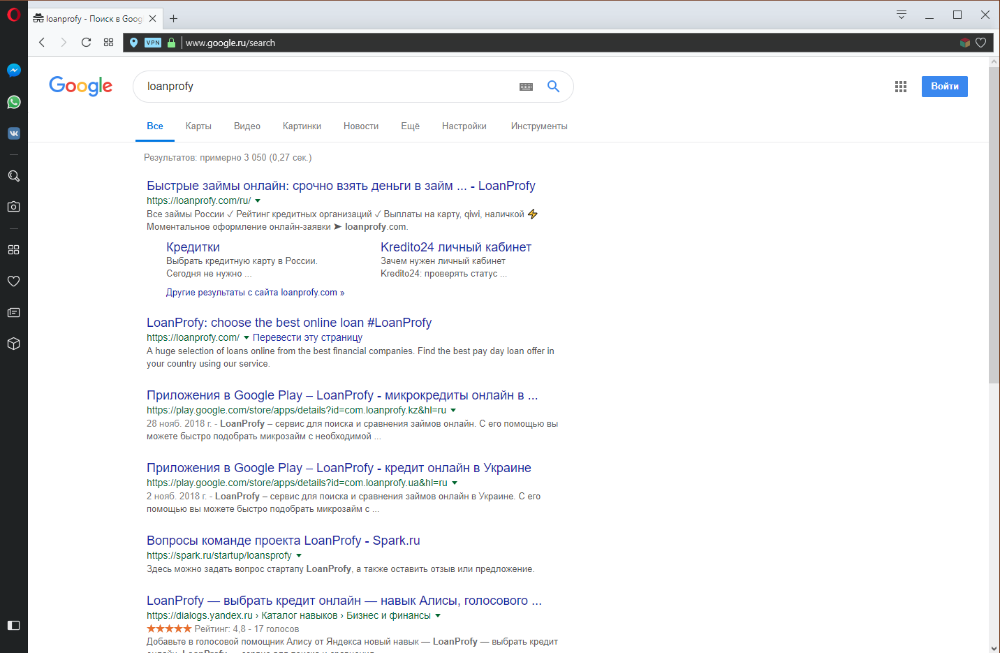This screenshot has width=1000, height=653.
Task: Open WhatsApp in the sidebar
Action: point(13,102)
